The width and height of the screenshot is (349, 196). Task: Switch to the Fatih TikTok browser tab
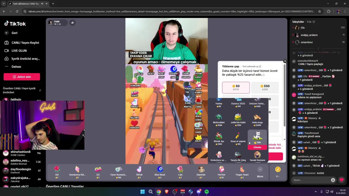26,4
